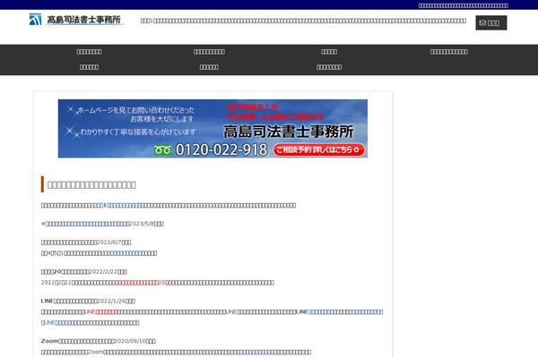Click the news heading dated 2022/6/7

(x=86, y=243)
